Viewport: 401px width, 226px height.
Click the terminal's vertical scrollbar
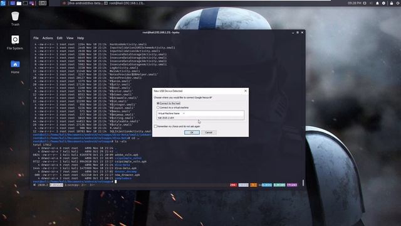303,183
